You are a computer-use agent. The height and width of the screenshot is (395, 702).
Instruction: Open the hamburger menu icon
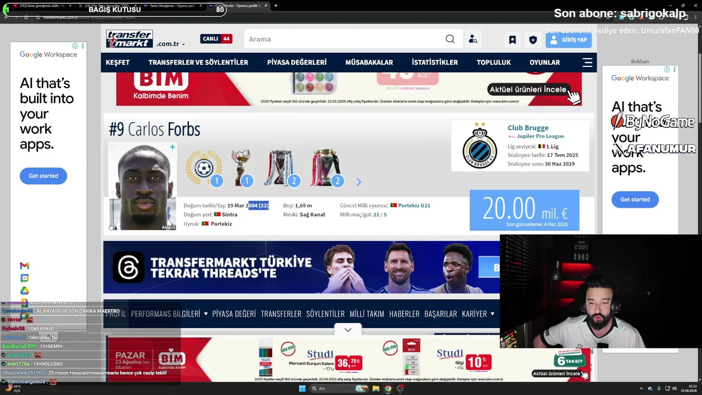587,63
